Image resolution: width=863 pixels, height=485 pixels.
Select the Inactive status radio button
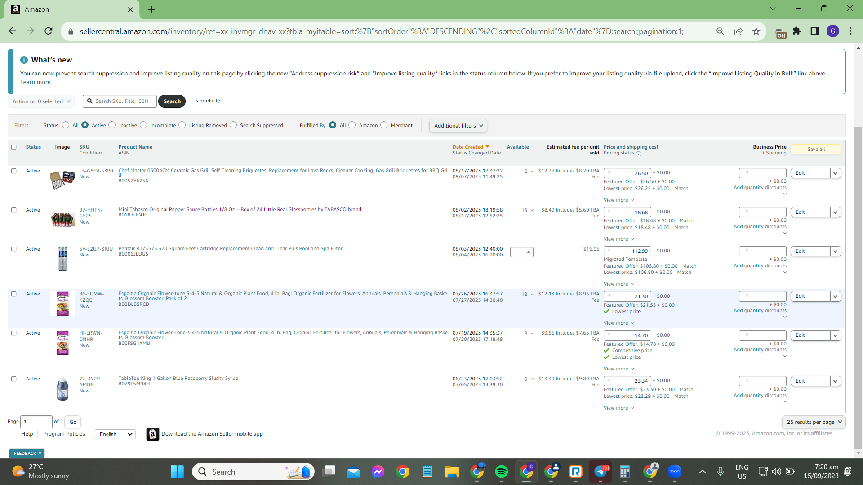click(112, 125)
